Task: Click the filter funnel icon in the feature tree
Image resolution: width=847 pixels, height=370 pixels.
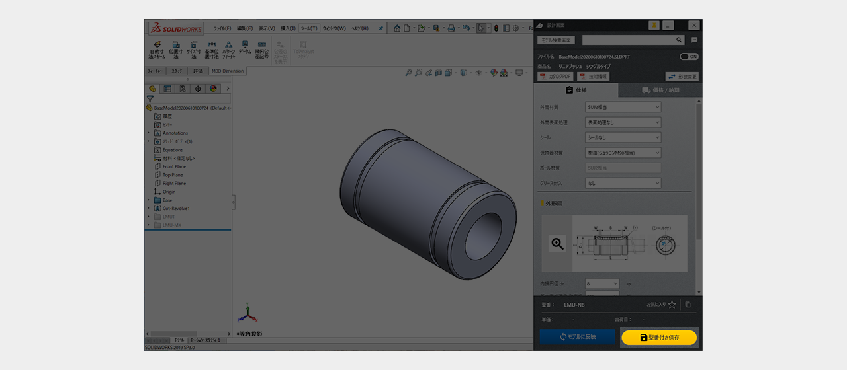Action: [x=150, y=98]
